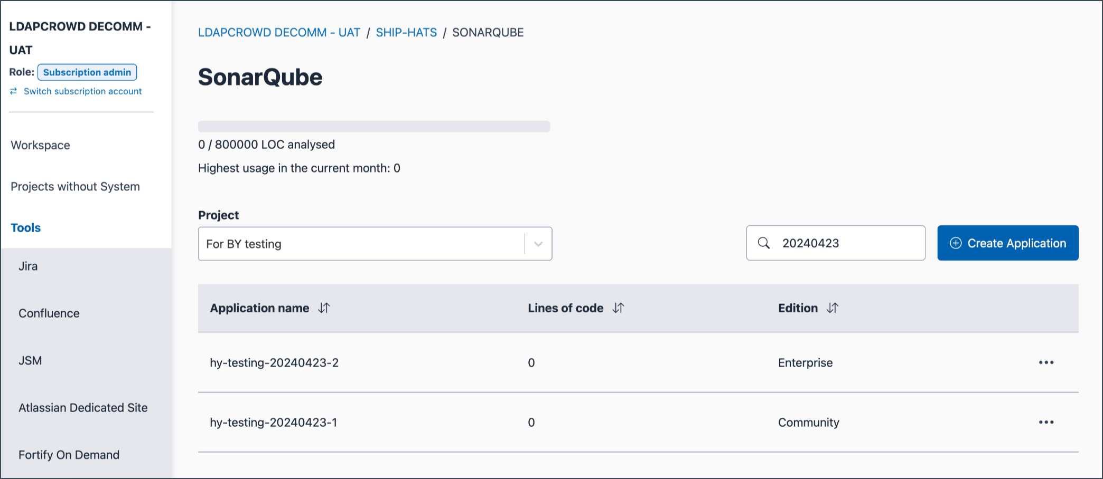Open actions menu for hy-testing-20240423-1

point(1046,422)
